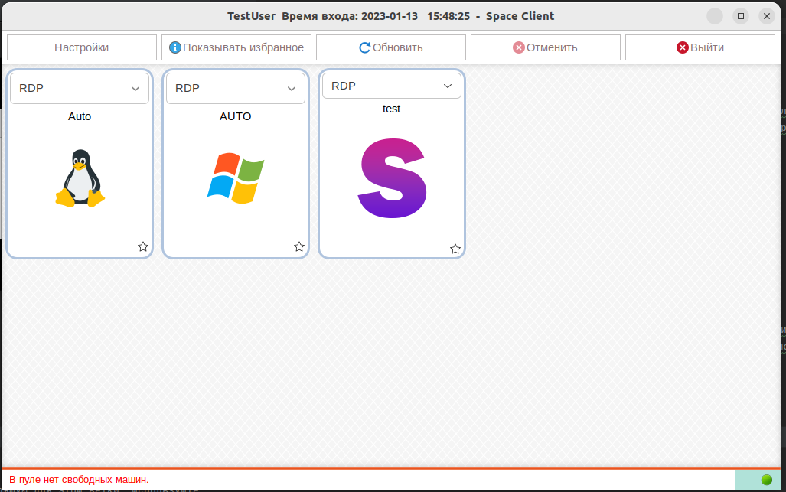Maximize the Space Client window

click(x=740, y=16)
